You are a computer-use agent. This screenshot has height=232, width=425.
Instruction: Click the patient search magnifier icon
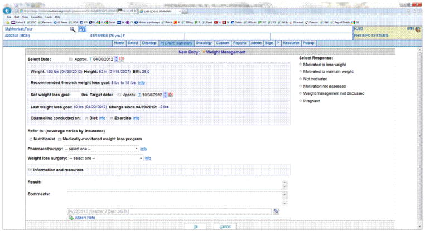point(73,29)
